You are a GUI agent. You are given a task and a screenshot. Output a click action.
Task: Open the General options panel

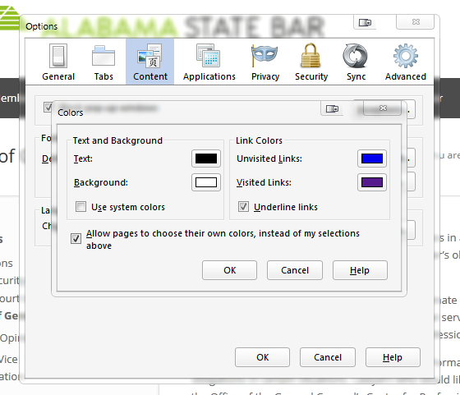pyautogui.click(x=58, y=62)
